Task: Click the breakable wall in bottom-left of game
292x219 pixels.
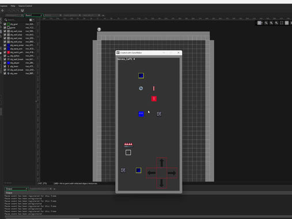Action: 123,170
